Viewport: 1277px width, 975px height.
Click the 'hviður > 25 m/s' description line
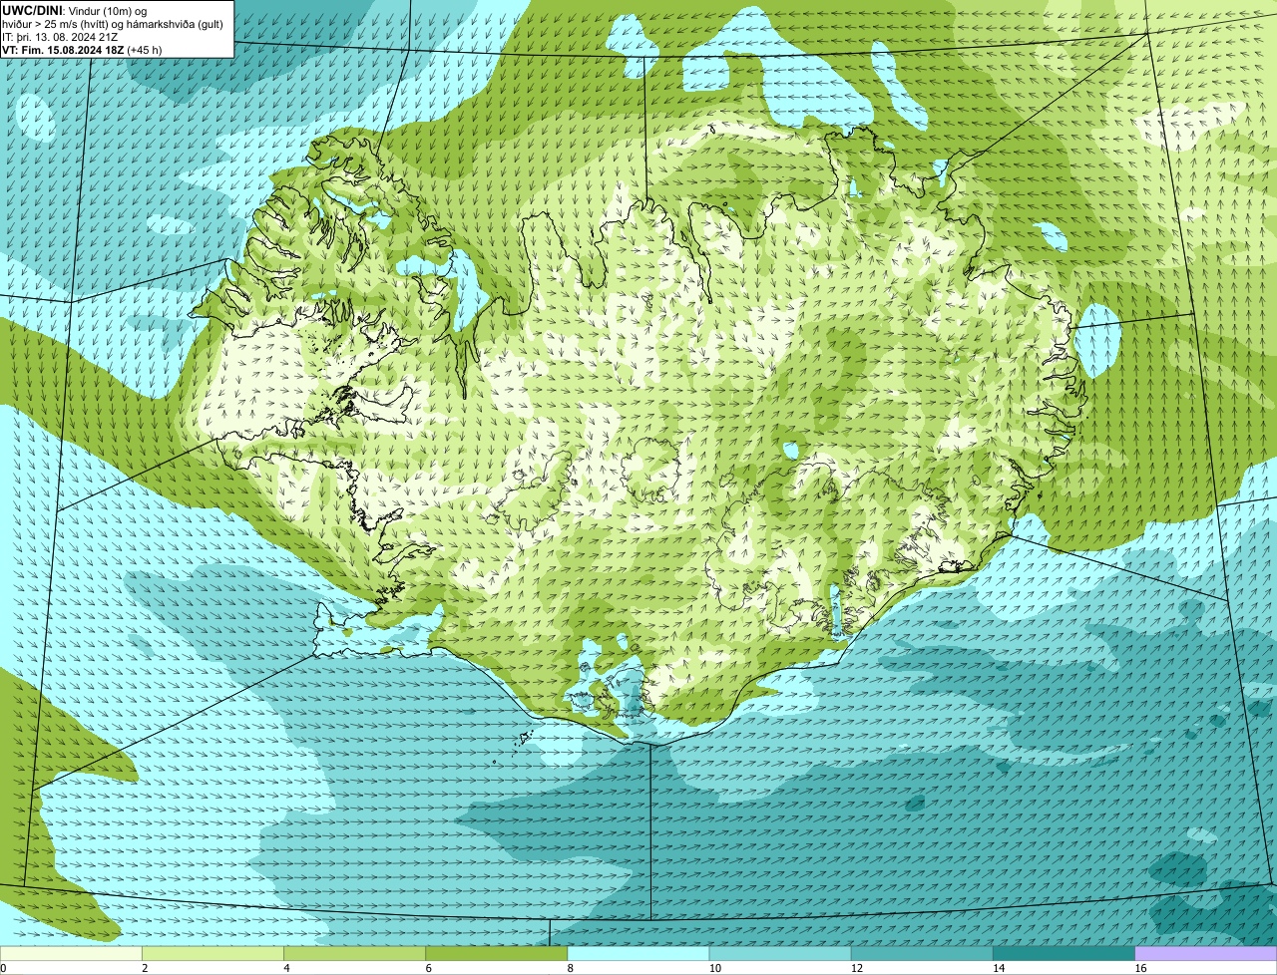pyautogui.click(x=113, y=23)
